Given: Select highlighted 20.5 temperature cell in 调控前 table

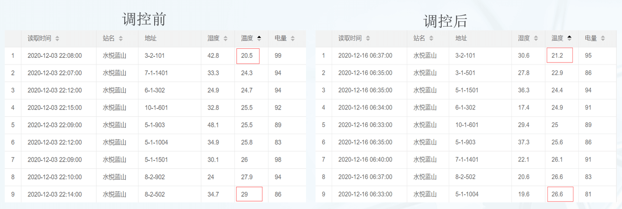Looking at the screenshot, I should point(248,56).
